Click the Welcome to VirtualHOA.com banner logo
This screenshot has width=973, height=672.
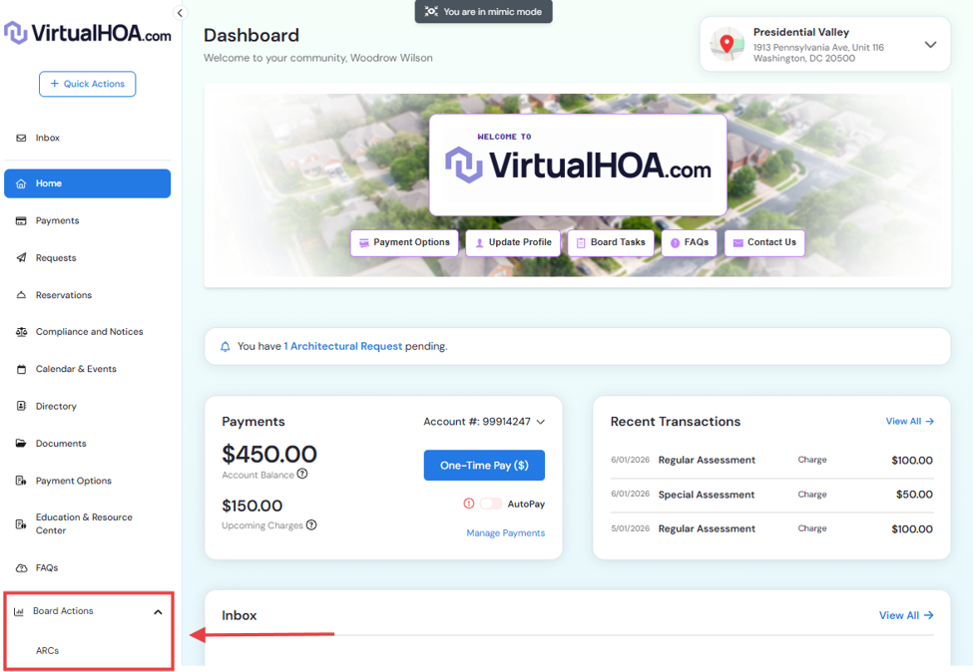(x=578, y=165)
